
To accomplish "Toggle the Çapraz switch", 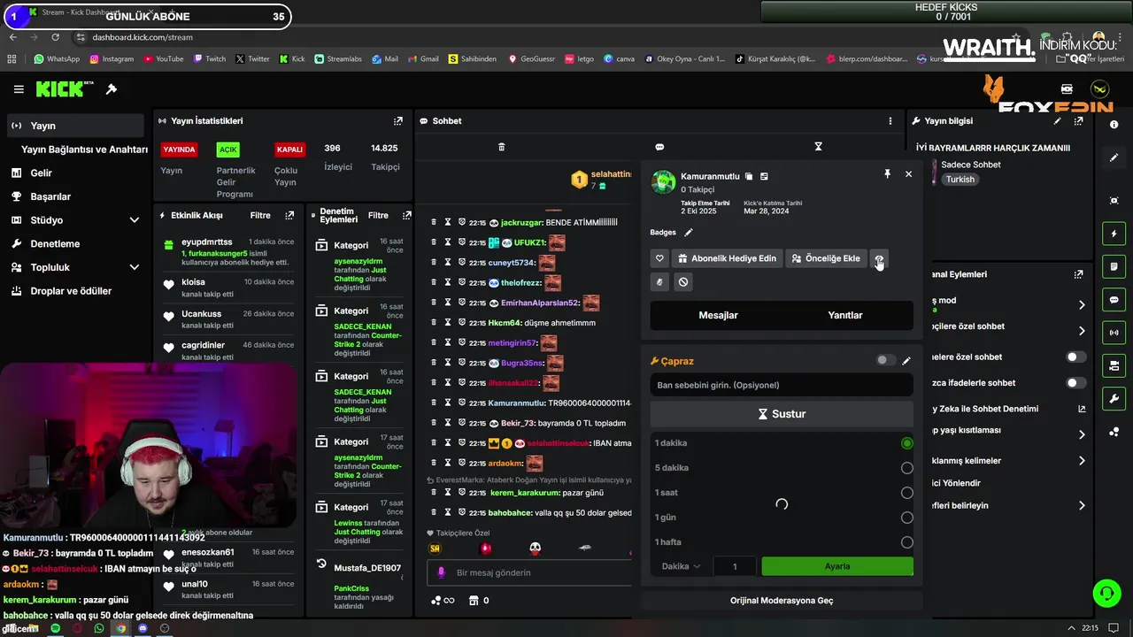I will (885, 360).
